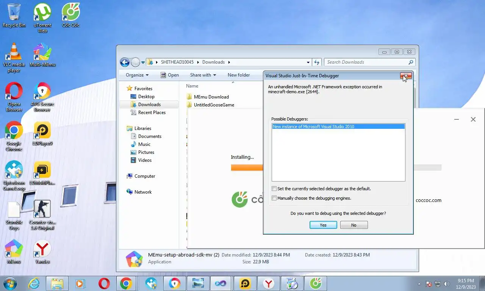Image resolution: width=485 pixels, height=291 pixels.
Task: Open the Recycle Bin desktop icon
Action: coord(14,15)
